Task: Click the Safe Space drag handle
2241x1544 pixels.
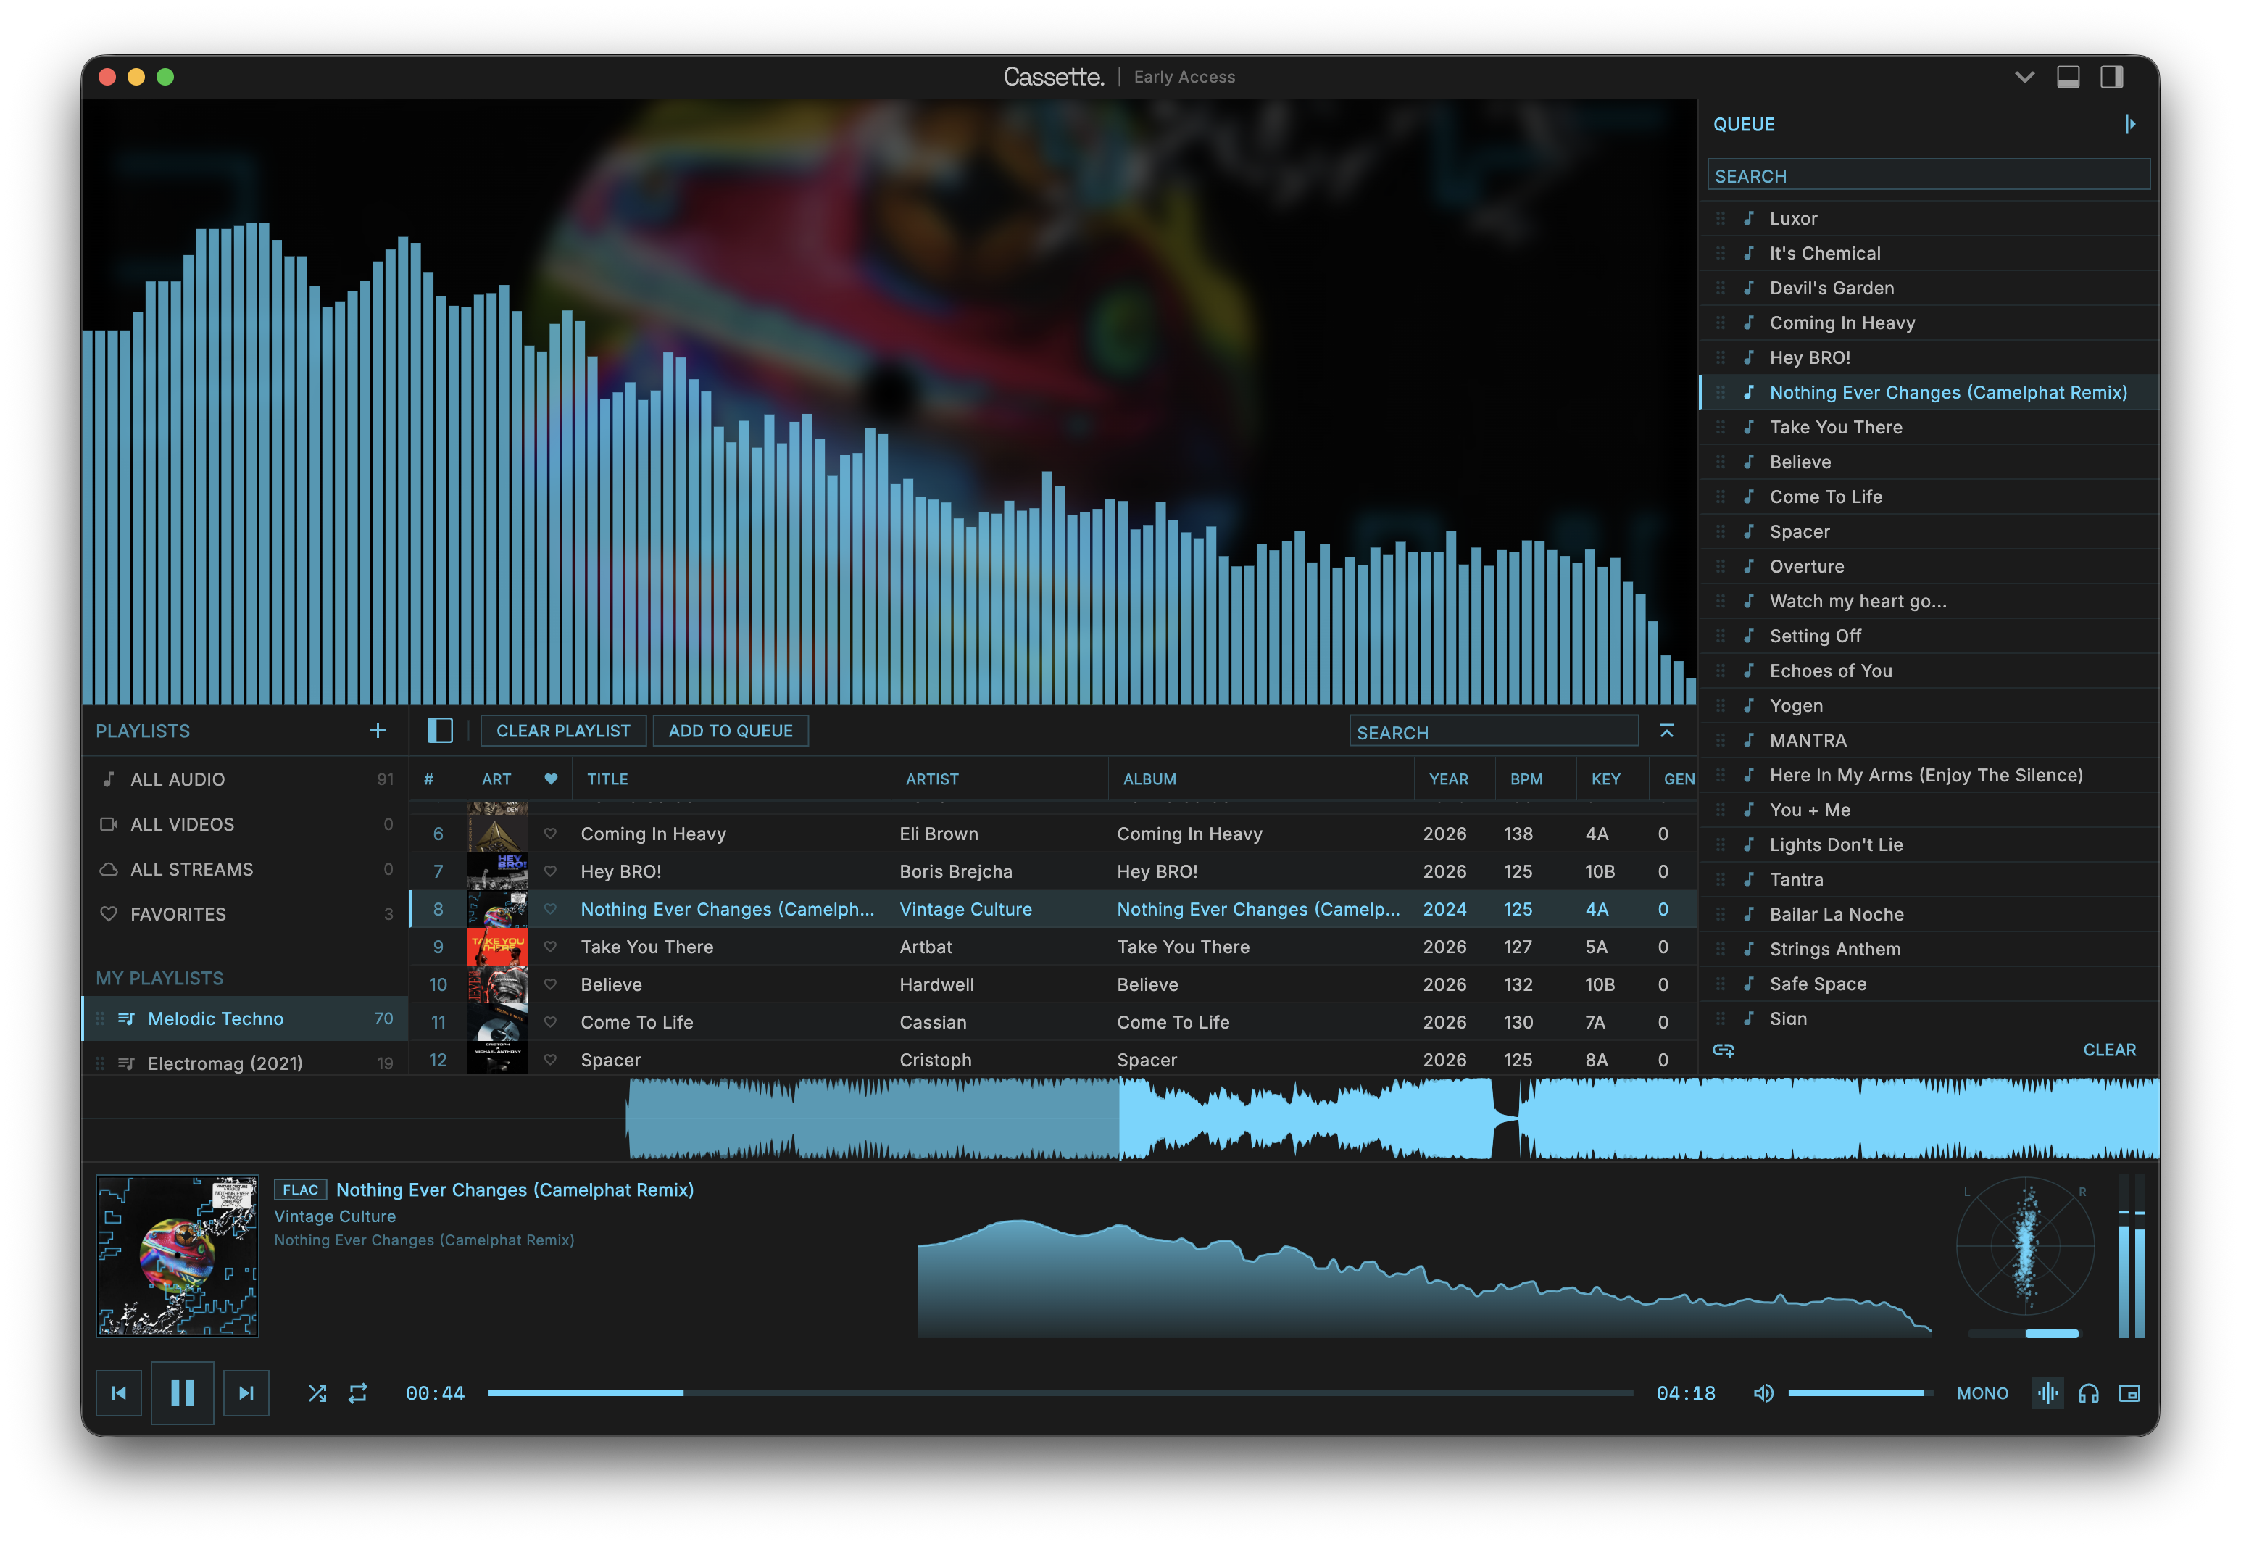Action: [x=1721, y=984]
